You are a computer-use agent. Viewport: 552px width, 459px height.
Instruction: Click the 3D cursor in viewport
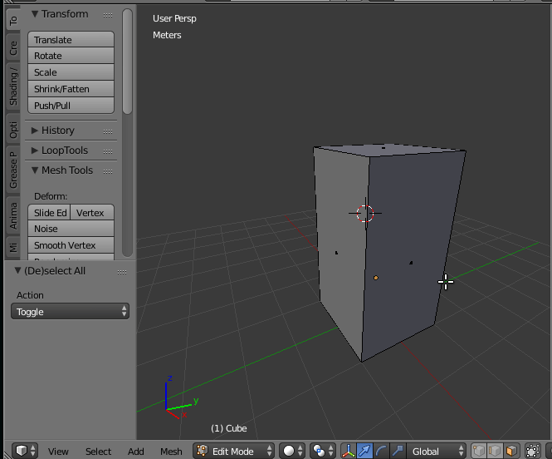click(x=365, y=213)
